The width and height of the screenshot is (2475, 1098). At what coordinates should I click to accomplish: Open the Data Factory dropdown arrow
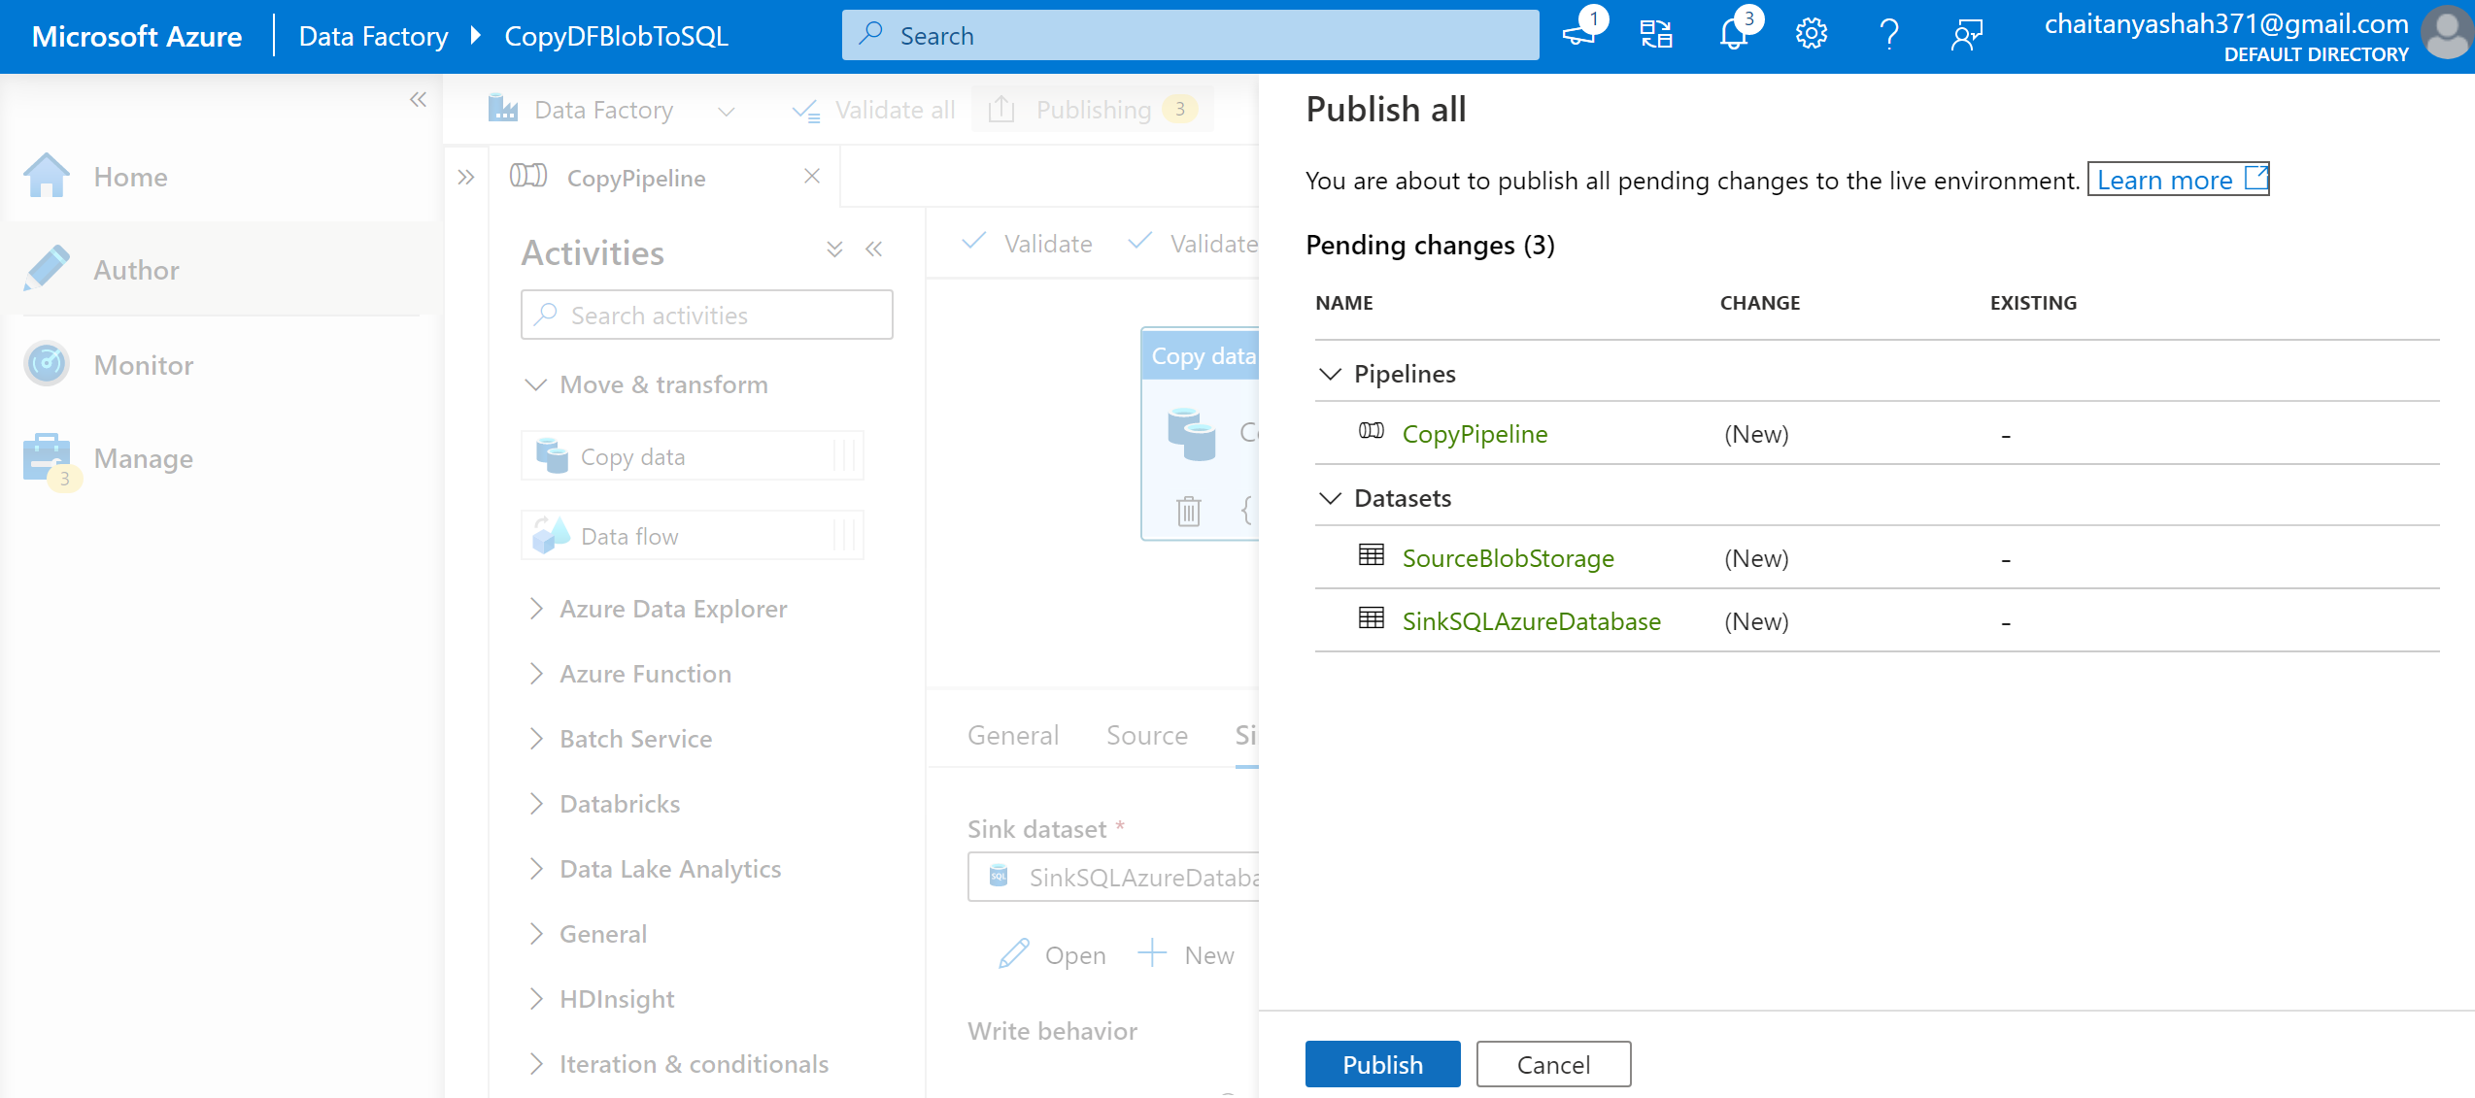point(726,111)
